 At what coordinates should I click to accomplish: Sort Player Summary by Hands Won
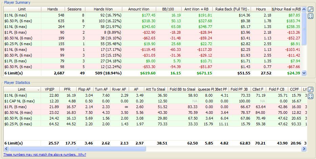[103, 9]
